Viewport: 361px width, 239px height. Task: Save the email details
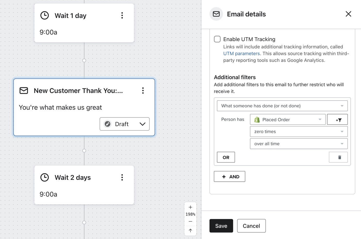point(221,226)
